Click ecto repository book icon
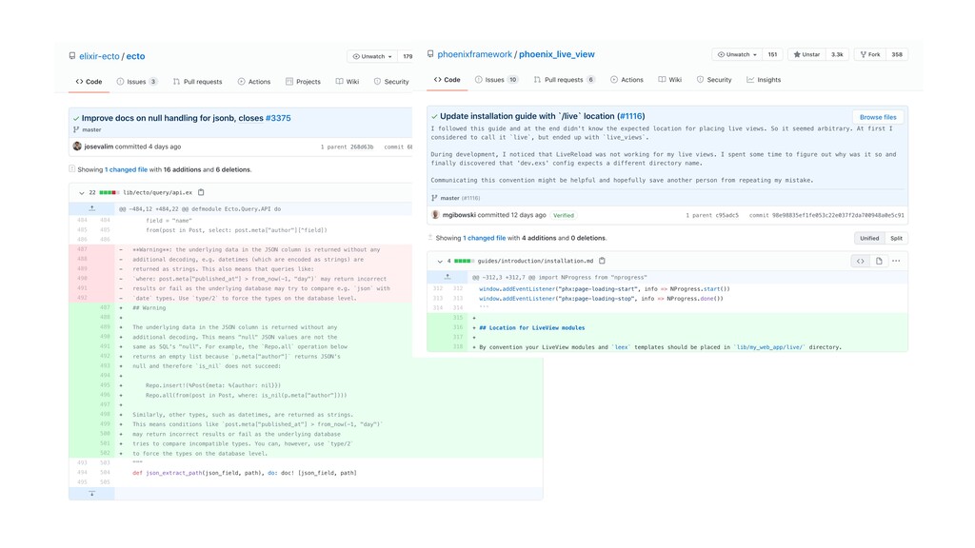Image resolution: width=975 pixels, height=548 pixels. coord(72,56)
